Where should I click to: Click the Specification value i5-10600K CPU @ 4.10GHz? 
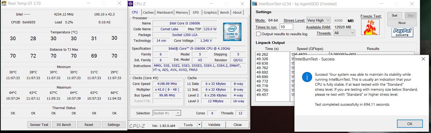point(199,49)
